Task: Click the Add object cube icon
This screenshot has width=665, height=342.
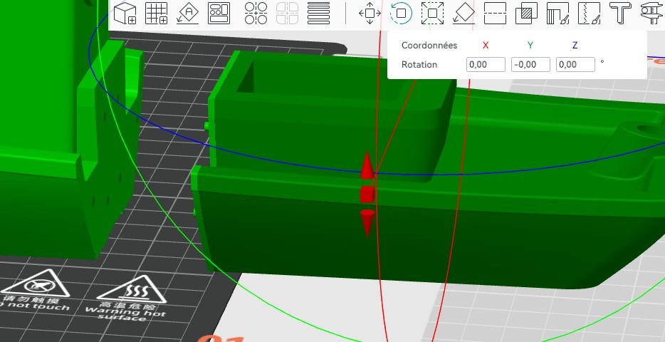Action: (125, 13)
